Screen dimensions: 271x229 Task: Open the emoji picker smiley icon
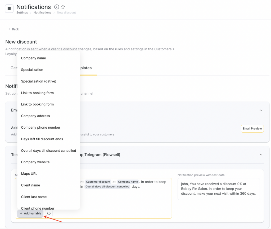(x=49, y=213)
